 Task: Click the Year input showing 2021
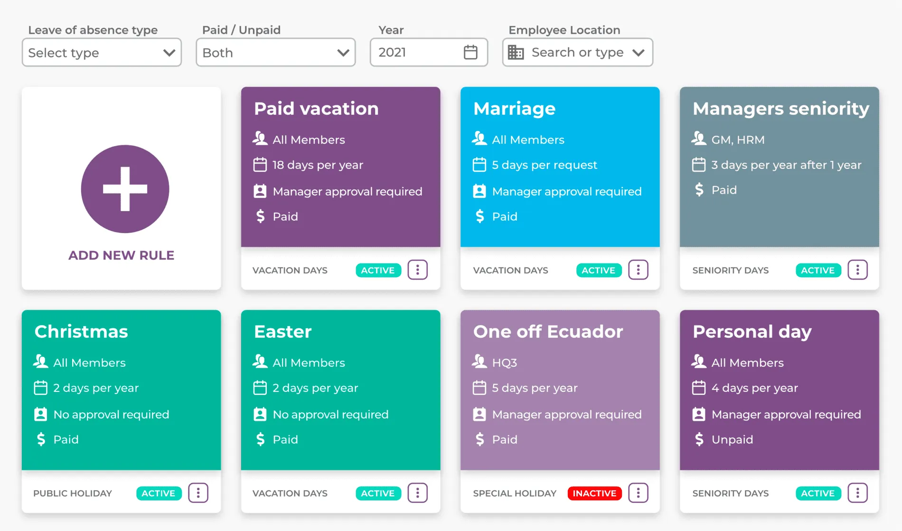pyautogui.click(x=429, y=52)
